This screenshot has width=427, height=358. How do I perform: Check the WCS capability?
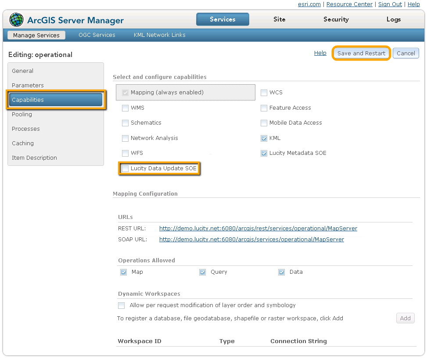[264, 93]
